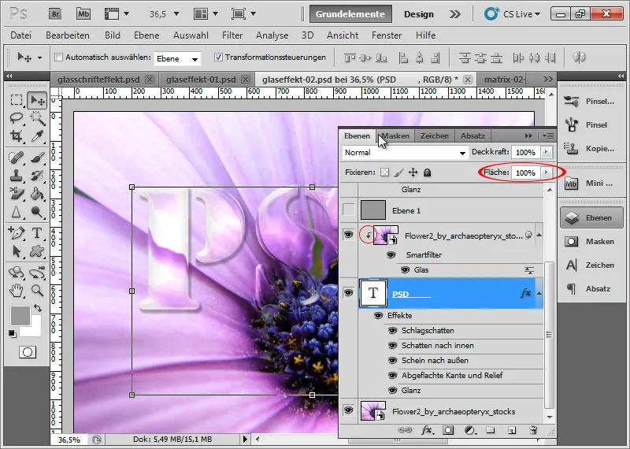Image resolution: width=630 pixels, height=449 pixels.
Task: Swap foreground and background colors
Action: click(x=38, y=308)
